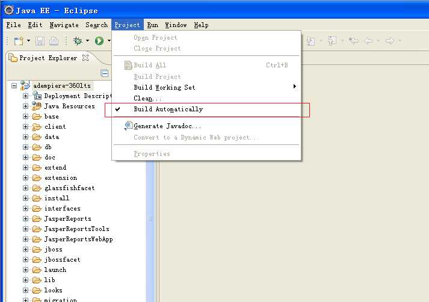
Task: Select the install folder
Action: pyautogui.click(x=57, y=198)
